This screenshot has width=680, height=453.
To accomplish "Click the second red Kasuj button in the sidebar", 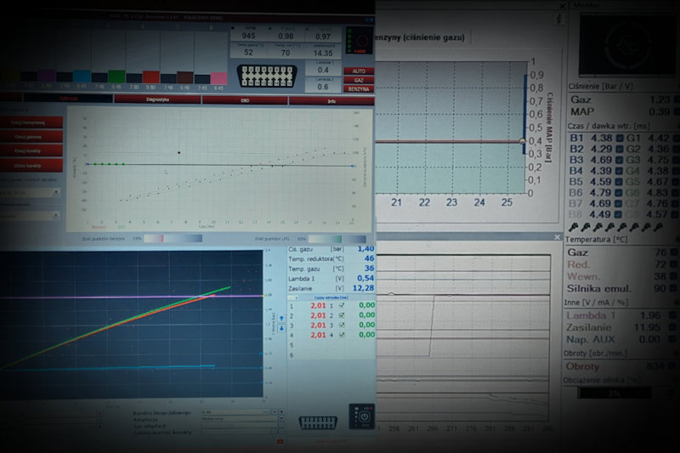I will pos(31,137).
